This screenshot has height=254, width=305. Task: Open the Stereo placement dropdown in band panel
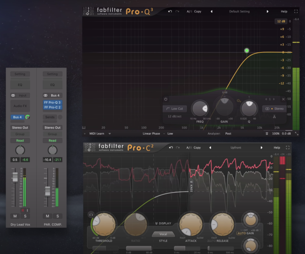click(x=274, y=109)
